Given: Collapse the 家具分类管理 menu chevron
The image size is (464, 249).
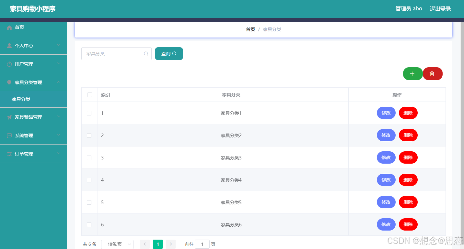Looking at the screenshot, I should pyautogui.click(x=59, y=82).
